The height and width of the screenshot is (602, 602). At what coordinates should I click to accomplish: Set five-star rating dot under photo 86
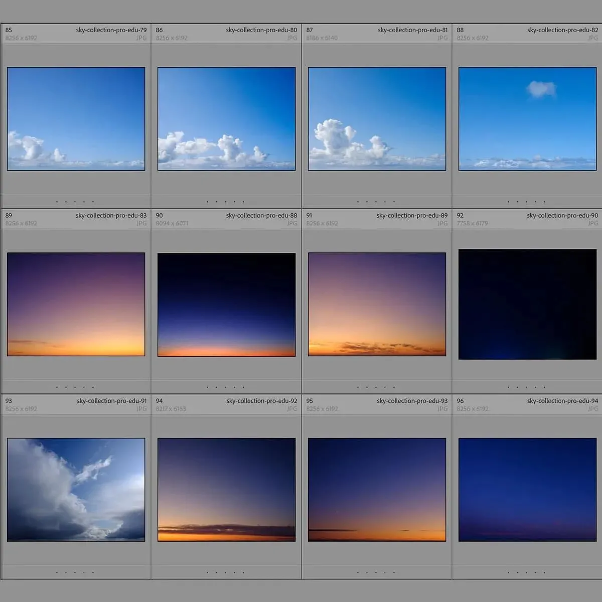[244, 202]
